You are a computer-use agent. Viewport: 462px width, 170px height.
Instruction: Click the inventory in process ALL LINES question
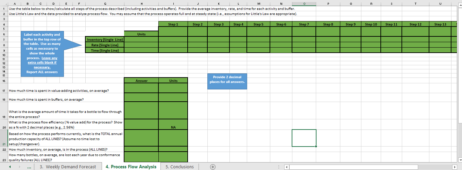point(58,150)
